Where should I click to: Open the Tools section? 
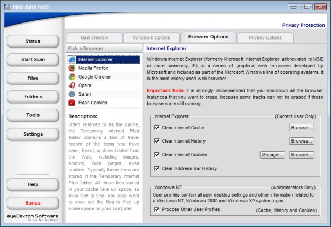[x=33, y=115]
